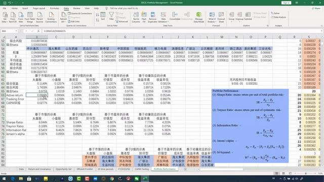Select Normal view
Image resolution: width=324 pixels, height=182 pixels.
pyautogui.click(x=276, y=173)
